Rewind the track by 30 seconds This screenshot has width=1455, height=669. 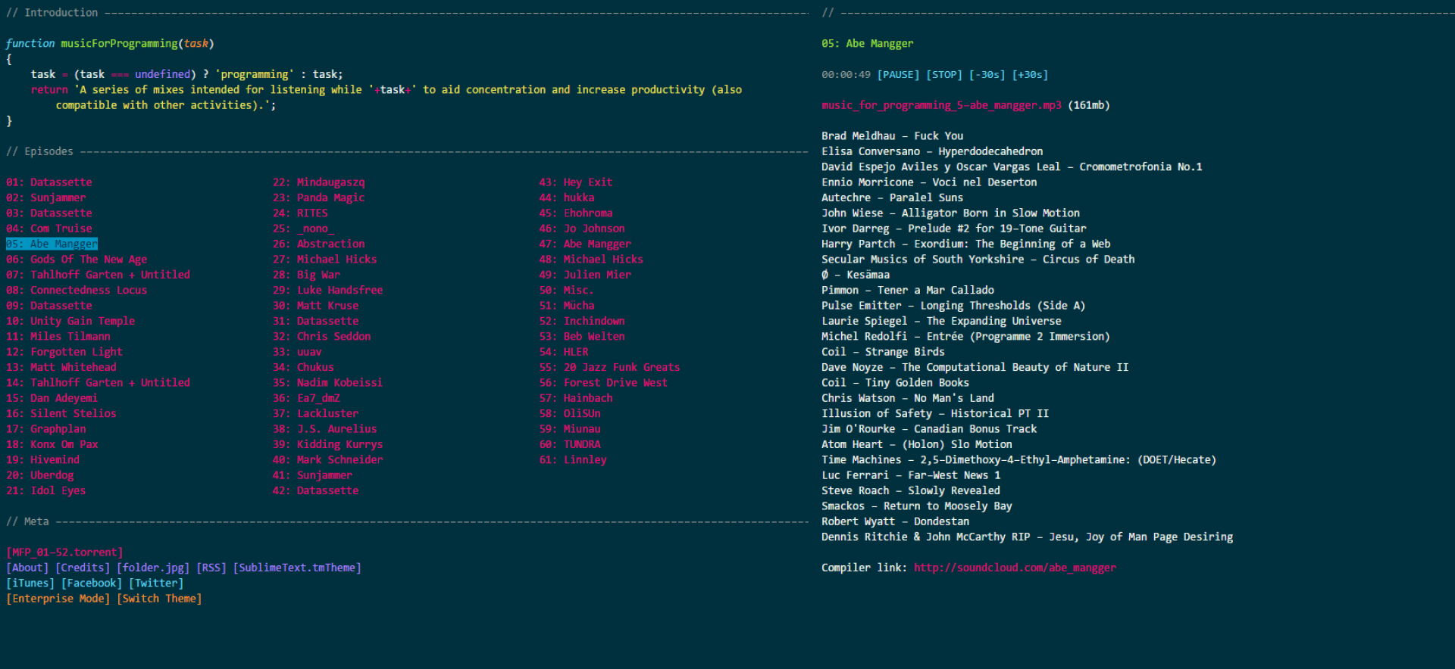987,75
